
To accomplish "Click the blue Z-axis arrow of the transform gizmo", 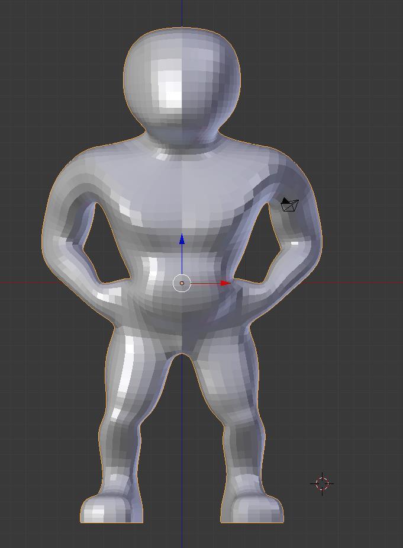I will click(182, 239).
